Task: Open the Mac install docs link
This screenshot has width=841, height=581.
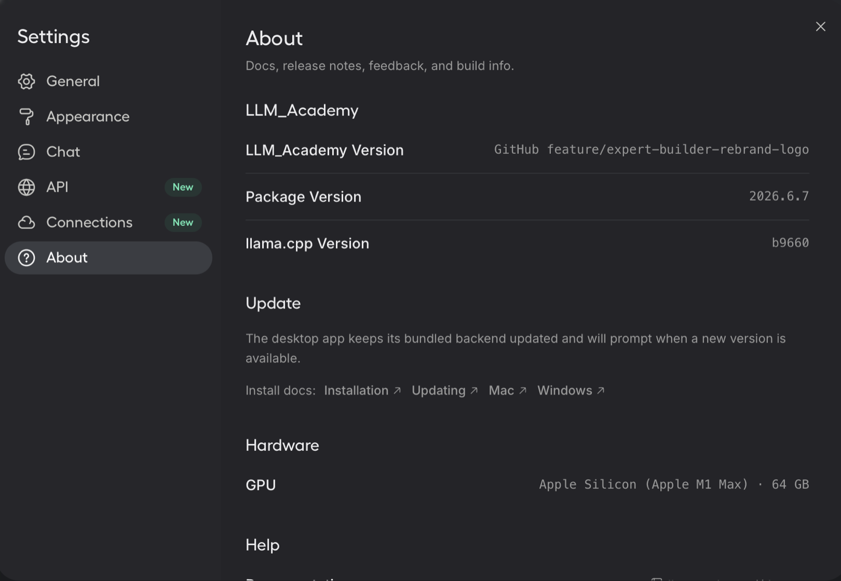Action: 507,390
